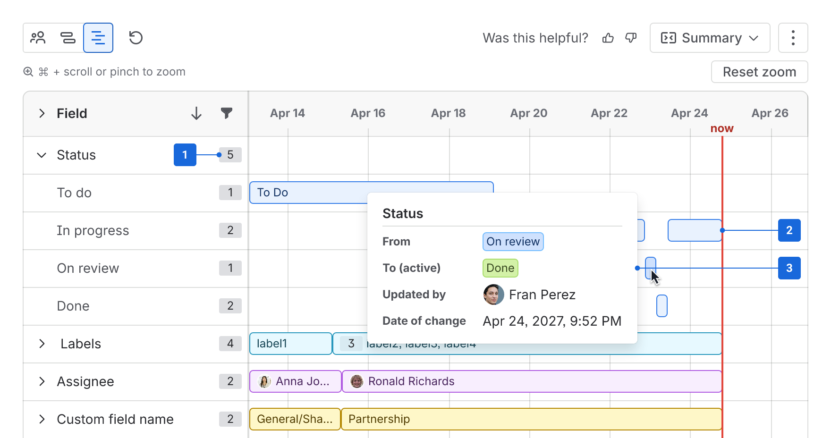Expand the Assignee row
The image size is (831, 438).
[42, 381]
